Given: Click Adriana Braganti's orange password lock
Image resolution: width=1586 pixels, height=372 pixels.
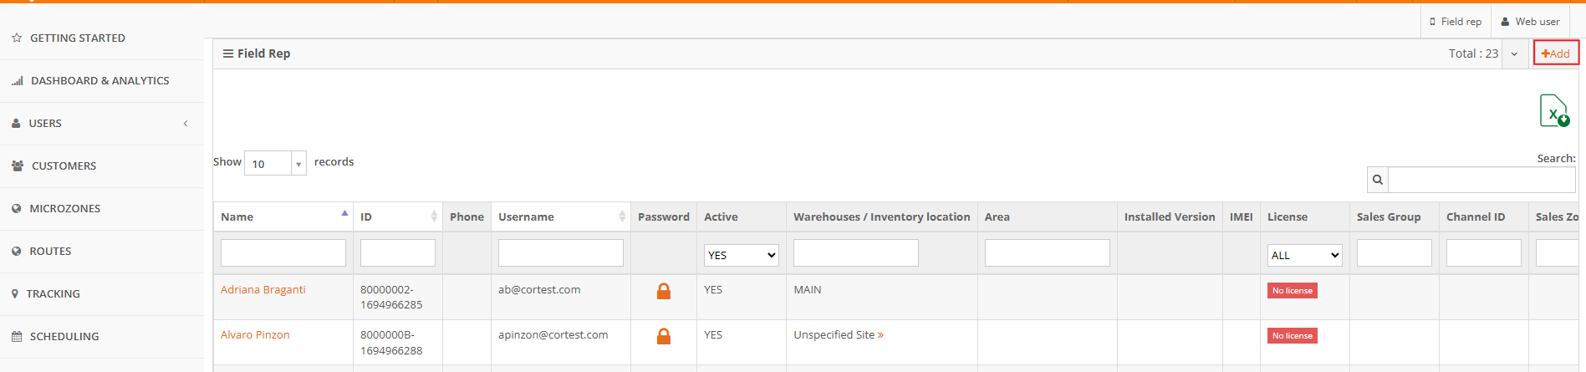Looking at the screenshot, I should [664, 291].
